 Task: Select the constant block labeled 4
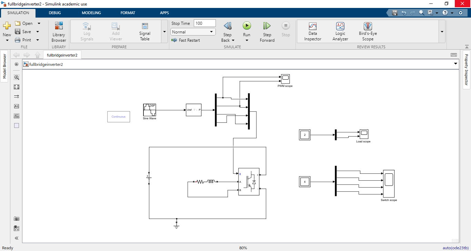pos(304,182)
